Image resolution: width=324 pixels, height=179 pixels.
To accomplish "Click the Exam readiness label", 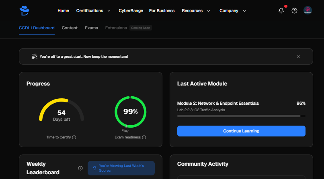I will [x=128, y=137].
